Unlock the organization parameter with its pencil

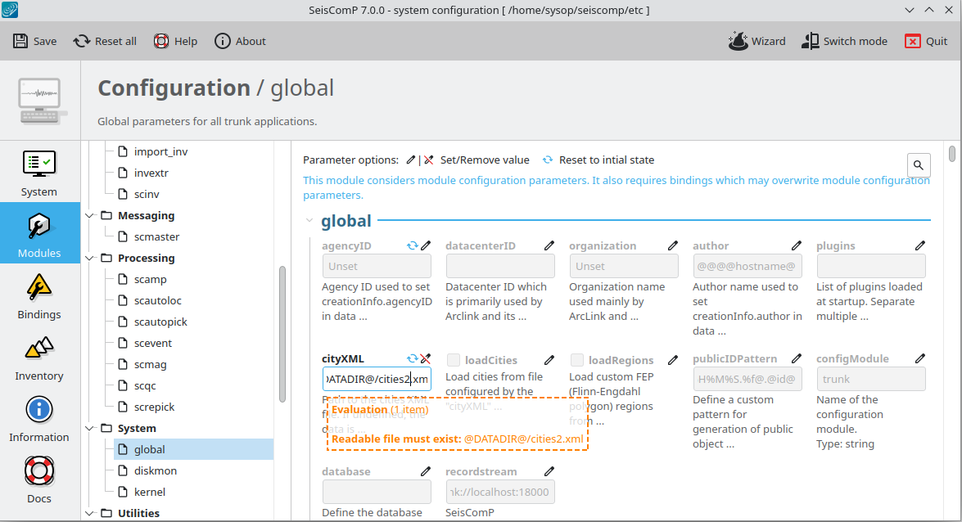[x=673, y=245]
